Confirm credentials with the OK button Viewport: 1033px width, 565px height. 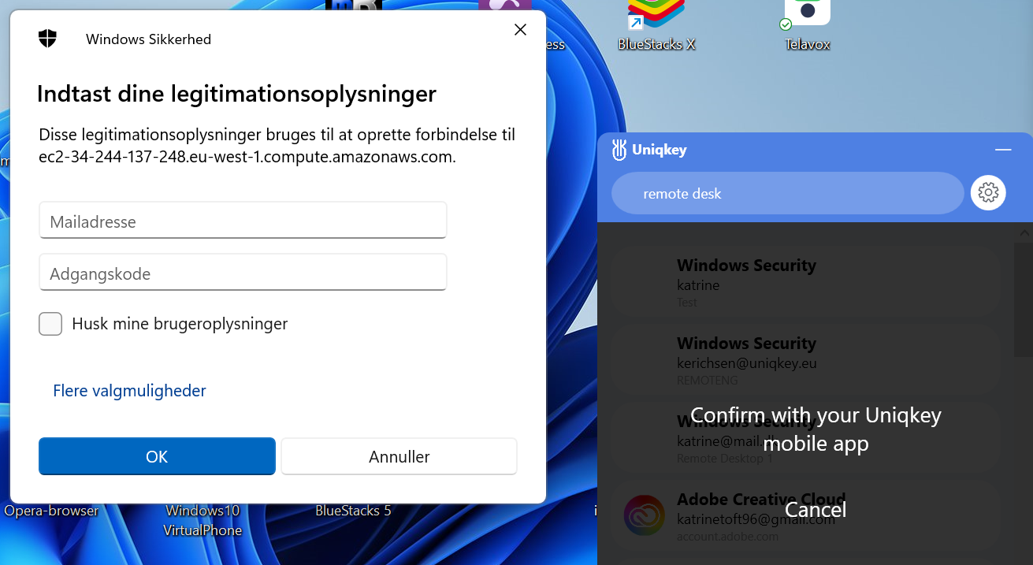coord(157,457)
